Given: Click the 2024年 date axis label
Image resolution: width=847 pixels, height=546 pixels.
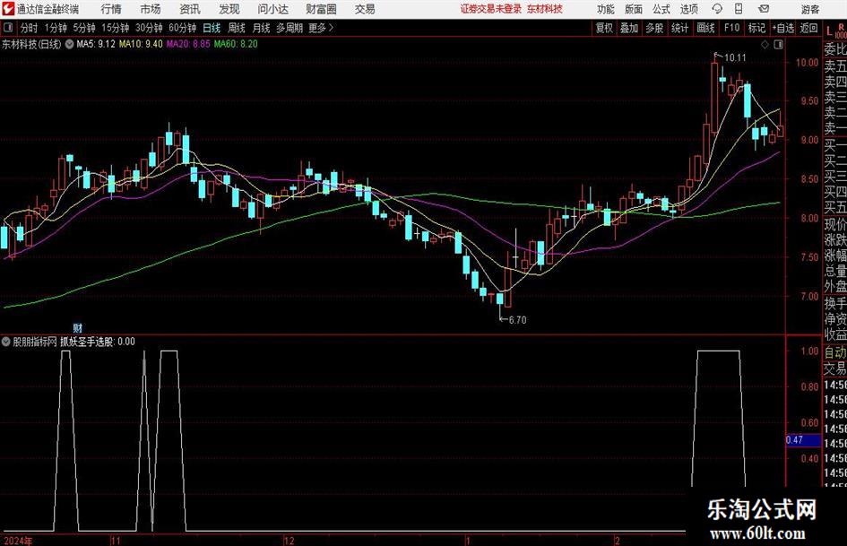Looking at the screenshot, I should pyautogui.click(x=17, y=541).
